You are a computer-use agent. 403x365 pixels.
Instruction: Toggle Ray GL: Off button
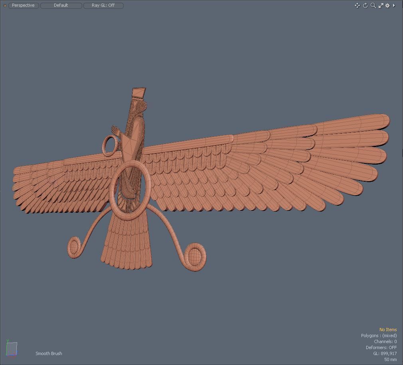pos(103,6)
